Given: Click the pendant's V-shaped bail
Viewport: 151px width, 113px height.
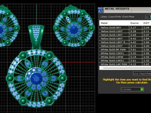Looking at the screenshot, I should pos(36,36).
